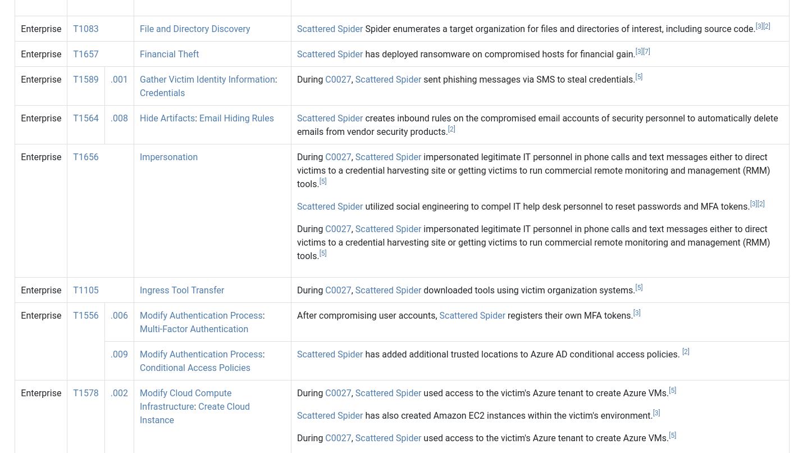Open the Financial Theft technique page
The width and height of the screenshot is (803, 453).
[x=169, y=54]
